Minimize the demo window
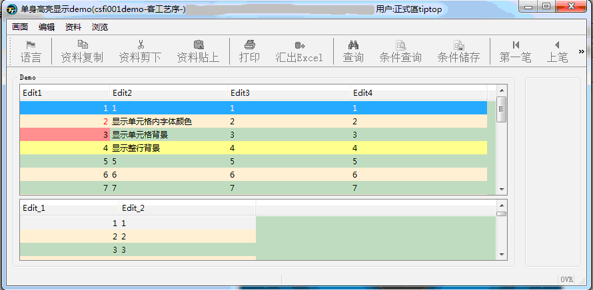Screen dimensions: 593x290 coord(529,7)
